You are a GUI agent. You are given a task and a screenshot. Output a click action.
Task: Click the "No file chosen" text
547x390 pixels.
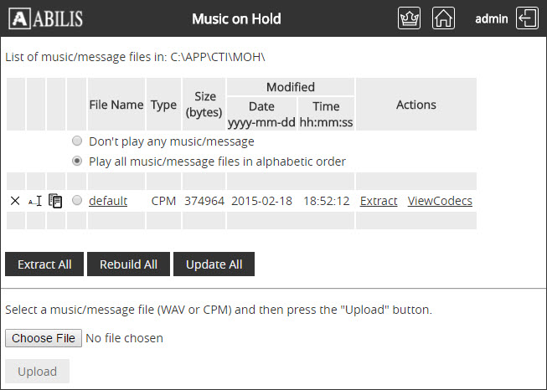click(125, 338)
